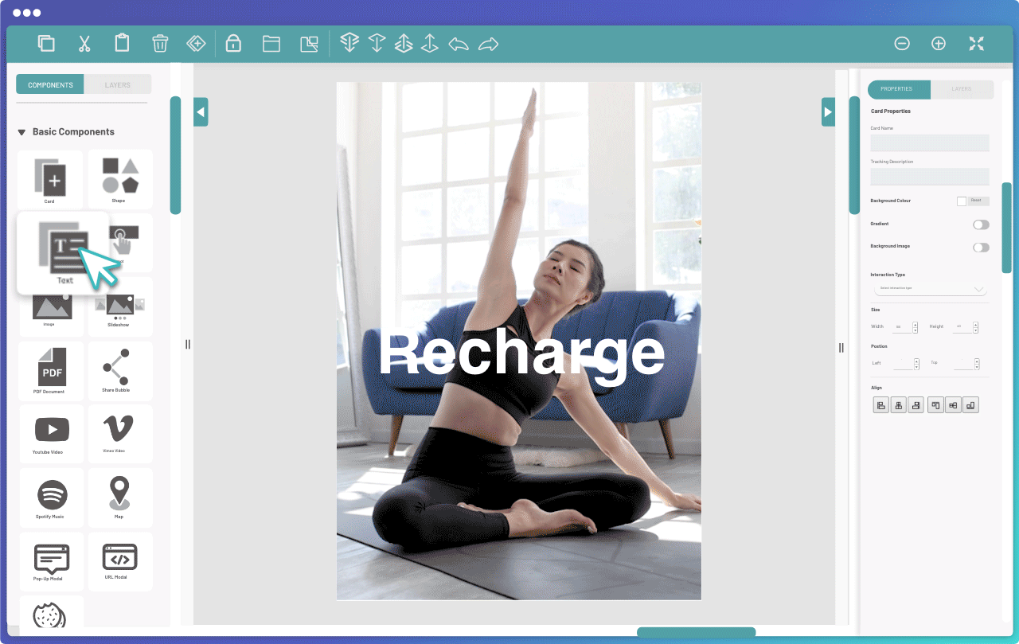
Task: Click the Width input field
Action: coord(901,326)
